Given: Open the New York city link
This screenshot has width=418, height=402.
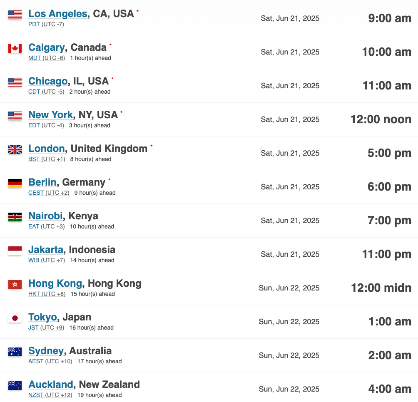Looking at the screenshot, I should point(51,115).
